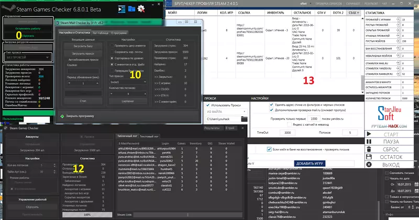Switch to the 'Лог-таблица' tab
The width and height of the screenshot is (419, 220).
[100, 33]
